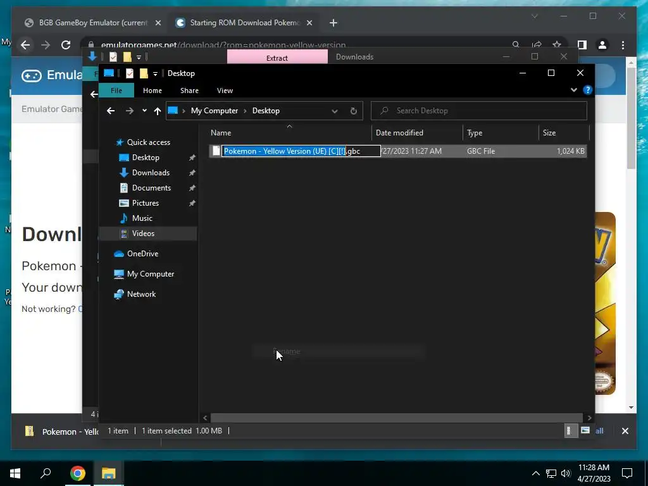The height and width of the screenshot is (486, 648).
Task: Click the Chrome icon in the taskbar
Action: click(77, 473)
